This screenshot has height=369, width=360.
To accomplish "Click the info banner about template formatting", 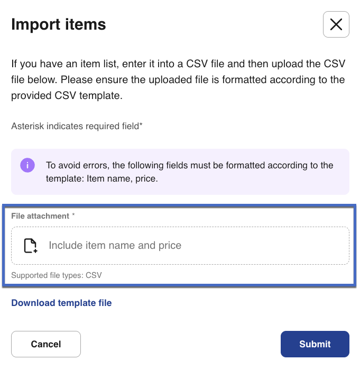I will click(180, 172).
